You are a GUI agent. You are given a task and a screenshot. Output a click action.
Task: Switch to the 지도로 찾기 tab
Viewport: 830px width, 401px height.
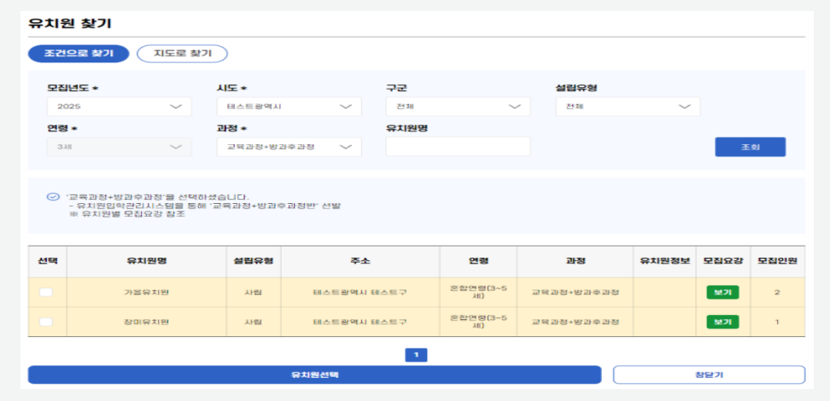tap(182, 54)
